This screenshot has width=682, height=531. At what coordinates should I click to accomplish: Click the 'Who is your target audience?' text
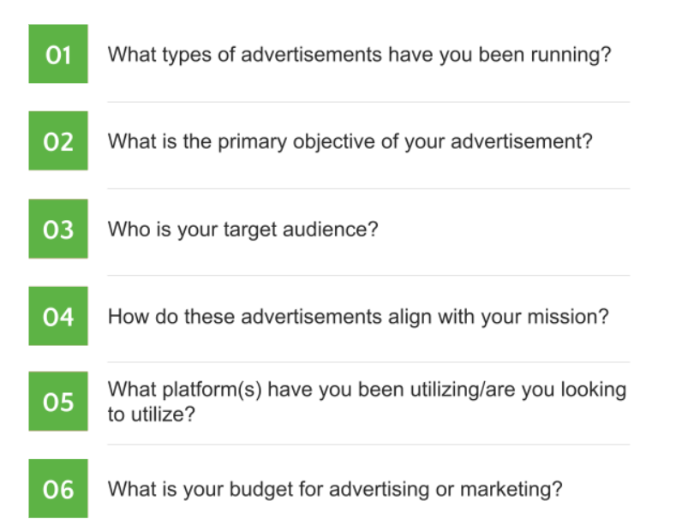tap(243, 230)
